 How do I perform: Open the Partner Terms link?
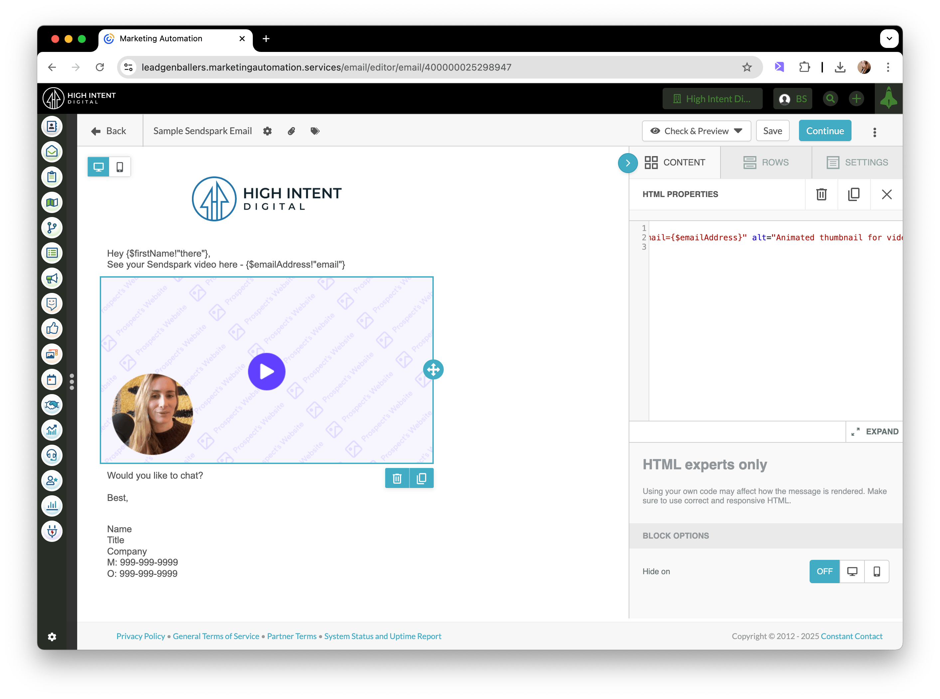(292, 636)
